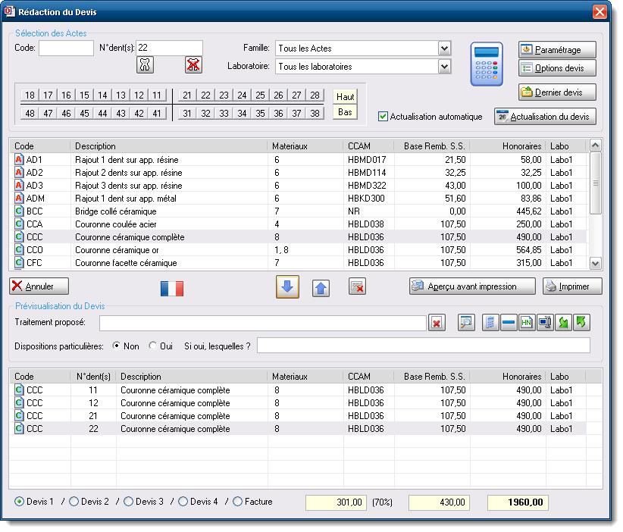Viewport: 623px width, 532px height.
Task: Click the white tooth icon under N°dent(s)
Action: tap(145, 65)
